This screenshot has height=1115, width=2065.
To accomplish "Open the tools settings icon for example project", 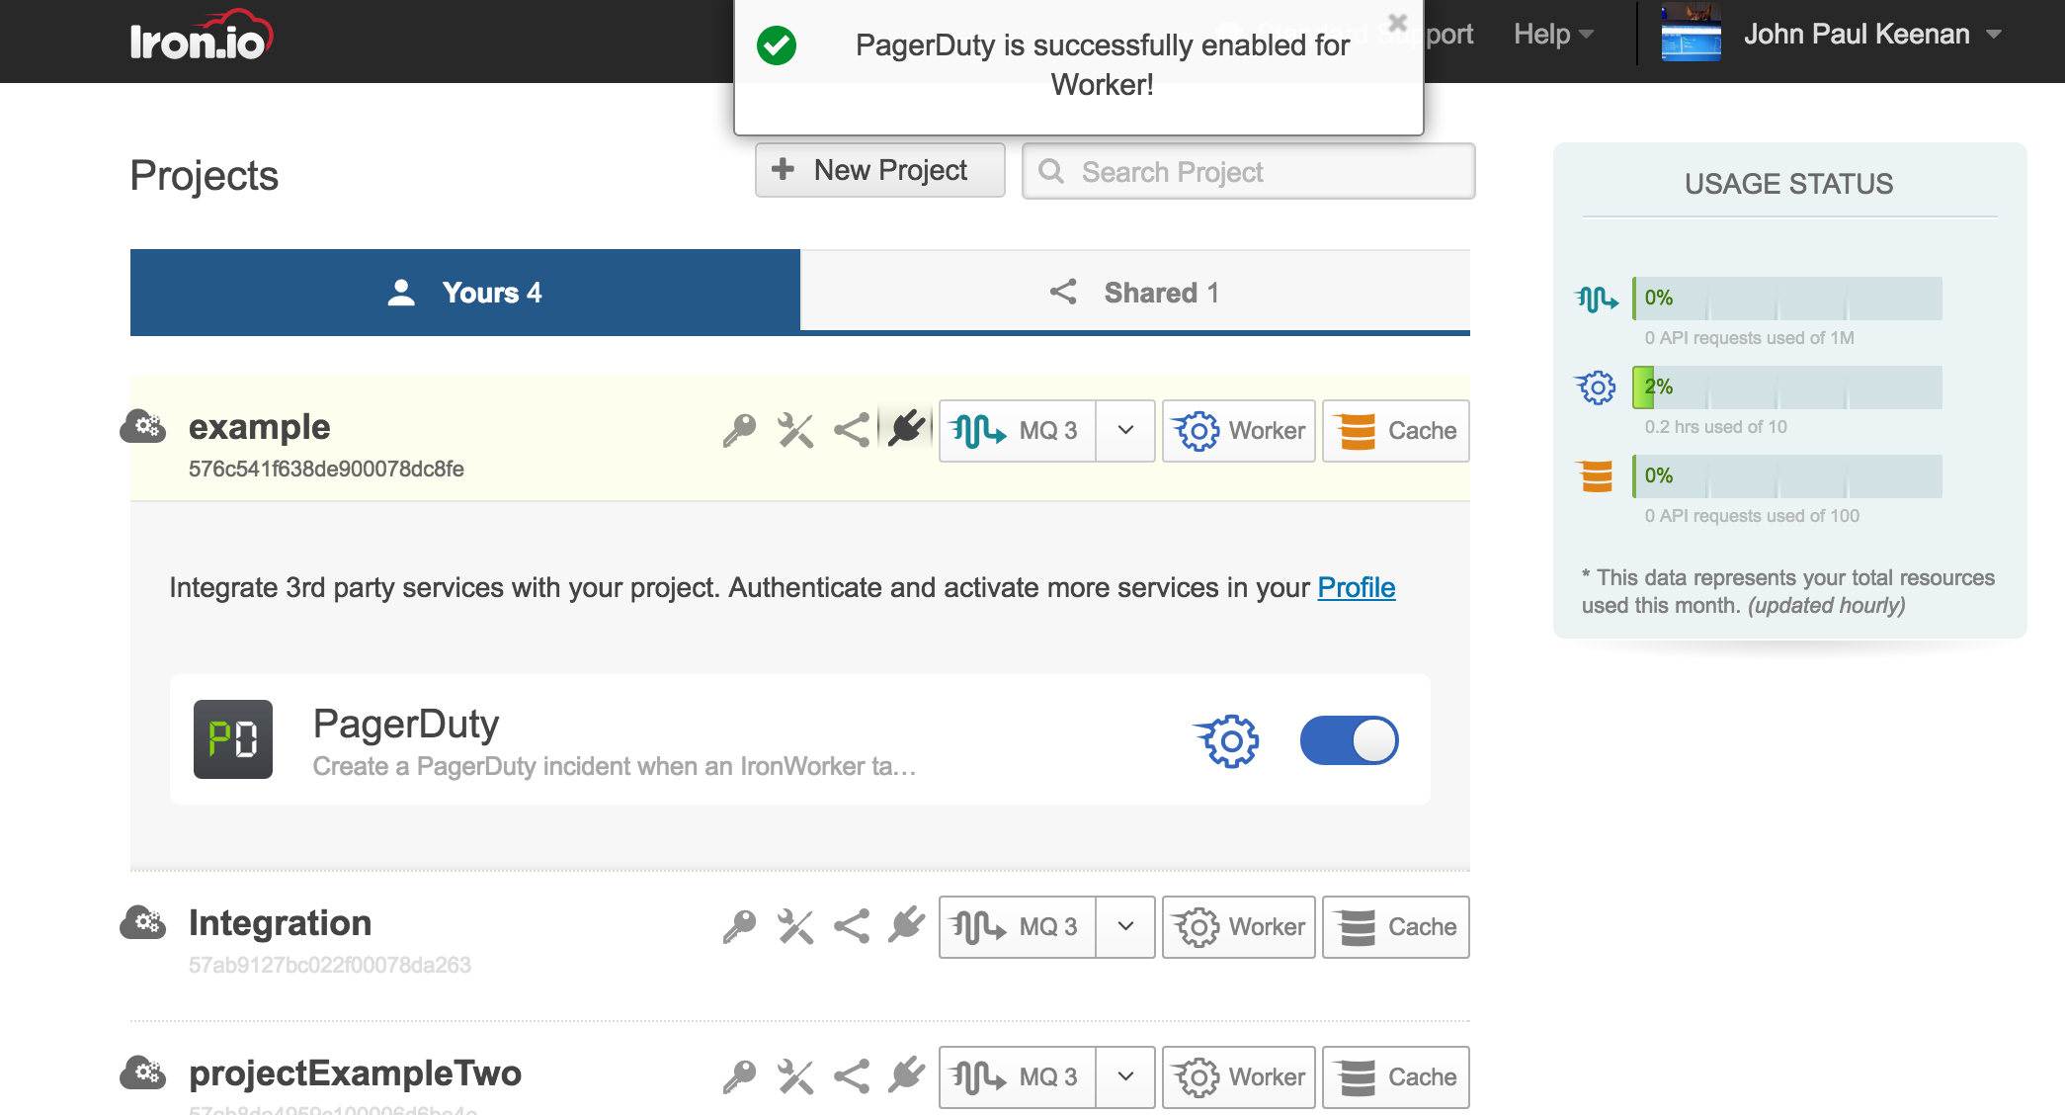I will pyautogui.click(x=795, y=430).
